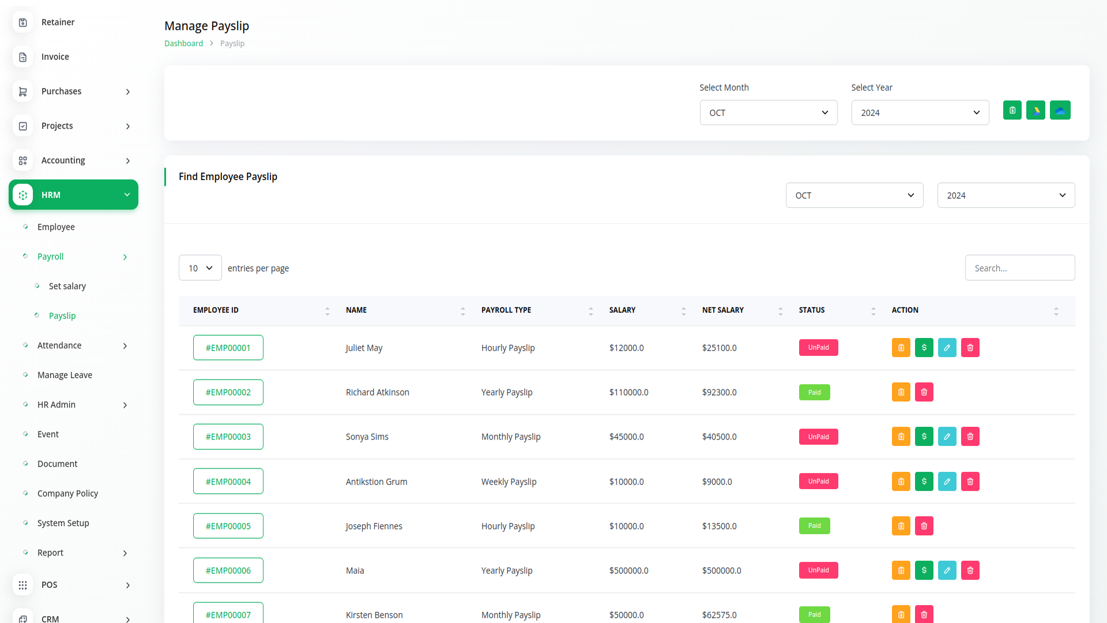
Task: Open the Set salary menu item
Action: point(67,286)
